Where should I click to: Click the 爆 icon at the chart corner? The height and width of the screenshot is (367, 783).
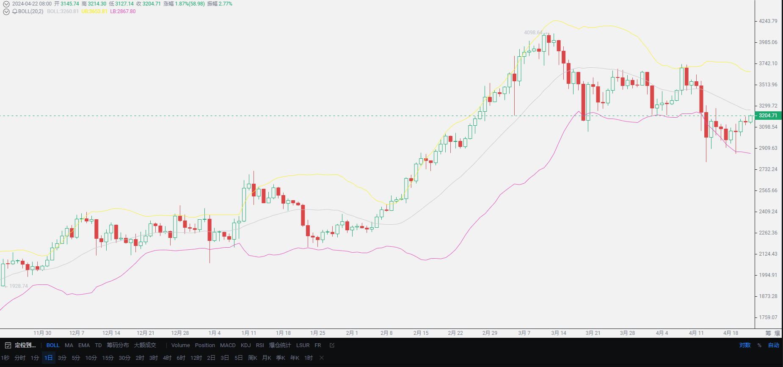[x=777, y=333]
